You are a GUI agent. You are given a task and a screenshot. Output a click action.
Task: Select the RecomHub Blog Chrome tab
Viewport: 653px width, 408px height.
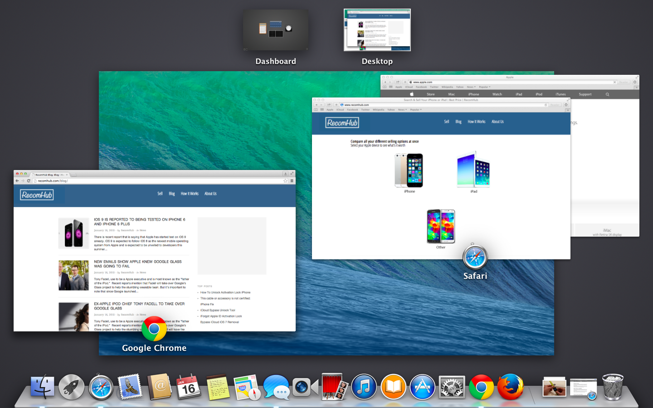pos(50,175)
